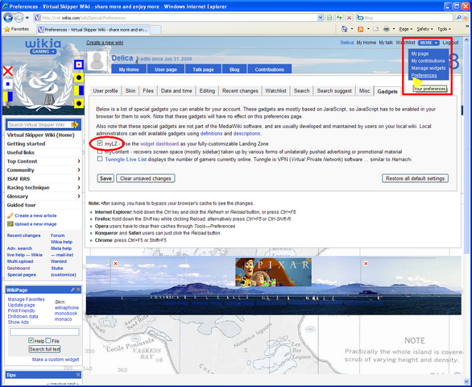
Task: Open the address bar dropdown arrow
Action: pyautogui.click(x=321, y=18)
